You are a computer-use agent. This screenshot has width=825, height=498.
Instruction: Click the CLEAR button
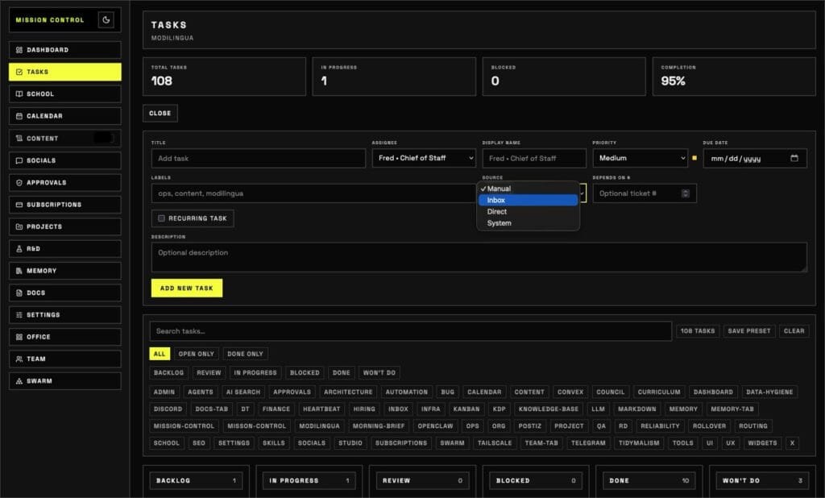pos(794,331)
